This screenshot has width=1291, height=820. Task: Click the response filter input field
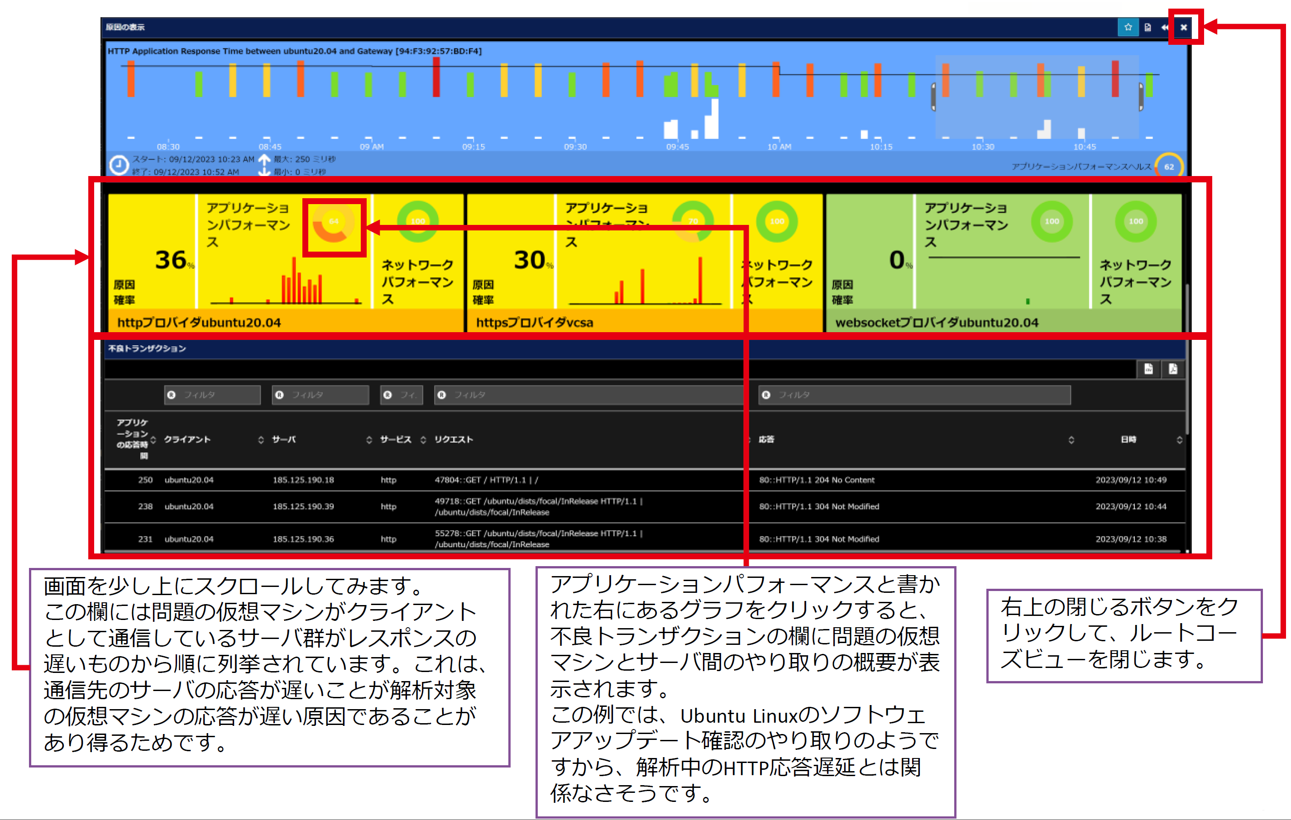[x=914, y=395]
